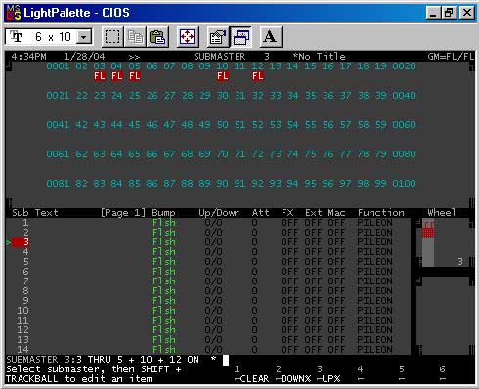Click the MS-DOS system menu icon
The image size is (479, 389).
coord(14,13)
